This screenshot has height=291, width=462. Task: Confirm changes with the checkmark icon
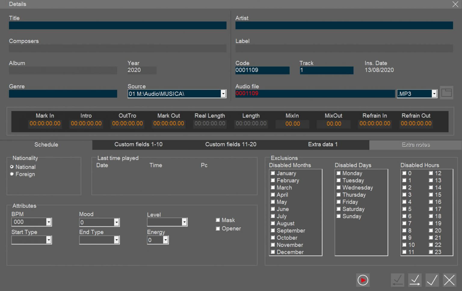pyautogui.click(x=432, y=280)
